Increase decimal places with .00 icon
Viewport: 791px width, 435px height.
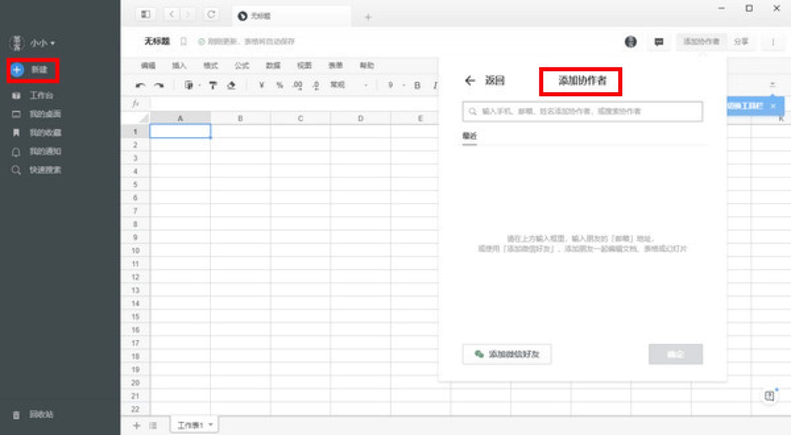tap(297, 85)
